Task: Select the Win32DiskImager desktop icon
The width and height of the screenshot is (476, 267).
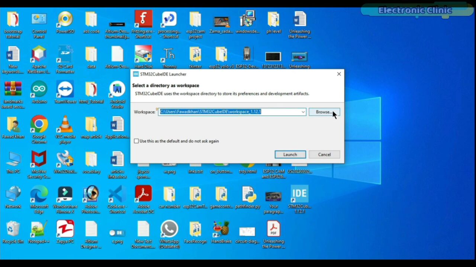Action: (x=65, y=162)
